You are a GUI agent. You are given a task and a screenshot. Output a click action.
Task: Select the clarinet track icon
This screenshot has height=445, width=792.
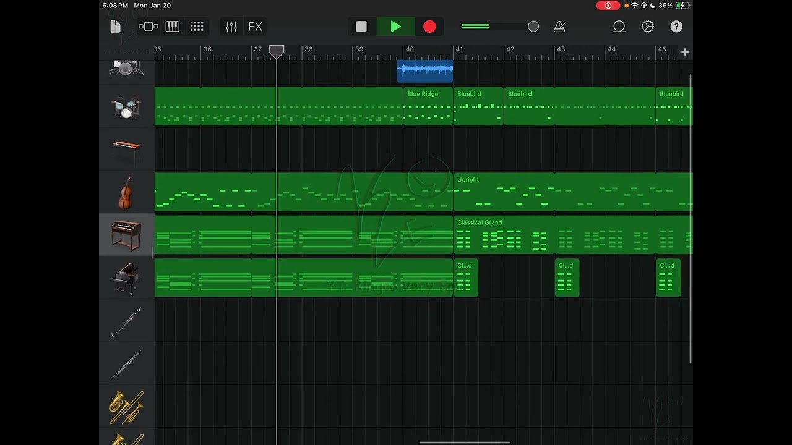click(x=126, y=321)
